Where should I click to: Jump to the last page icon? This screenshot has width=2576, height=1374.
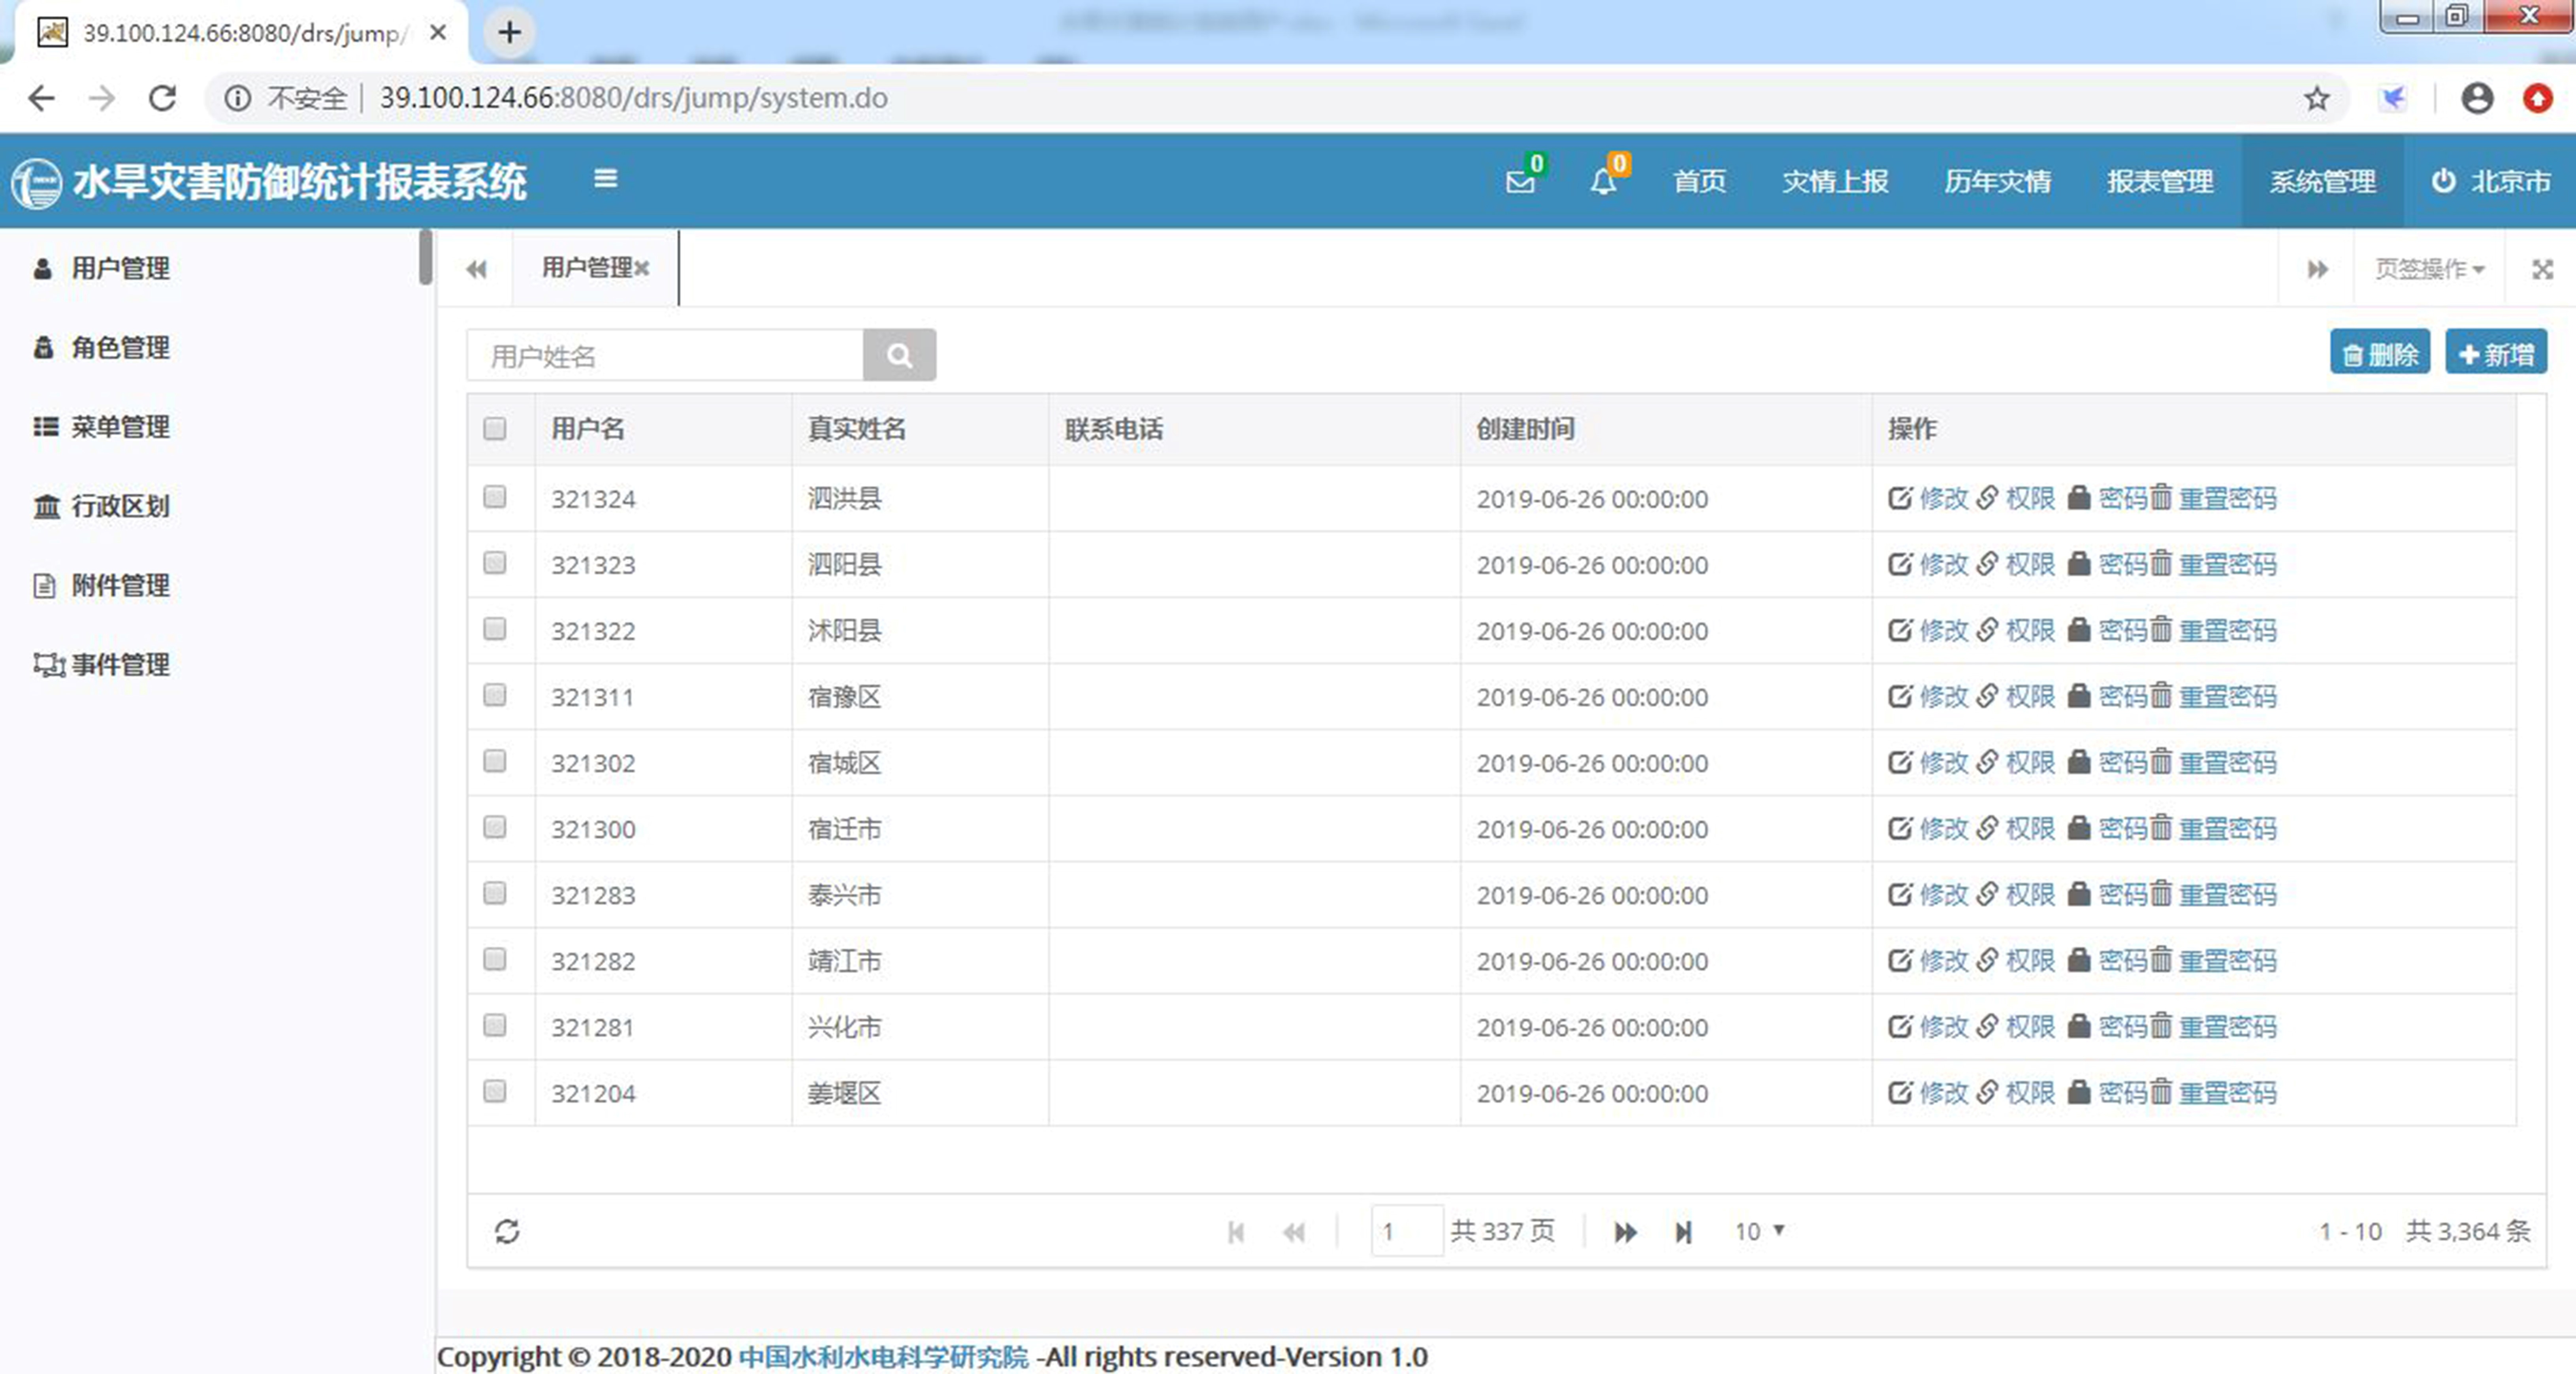[x=1684, y=1232]
